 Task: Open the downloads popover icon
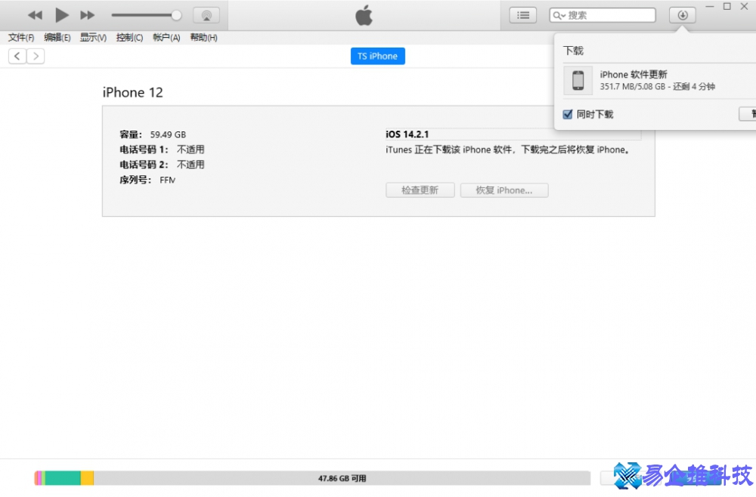click(682, 14)
